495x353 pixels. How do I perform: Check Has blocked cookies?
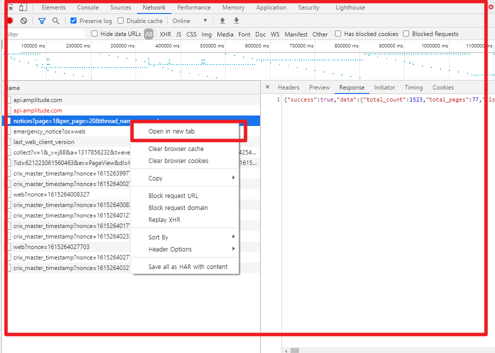pyautogui.click(x=338, y=33)
